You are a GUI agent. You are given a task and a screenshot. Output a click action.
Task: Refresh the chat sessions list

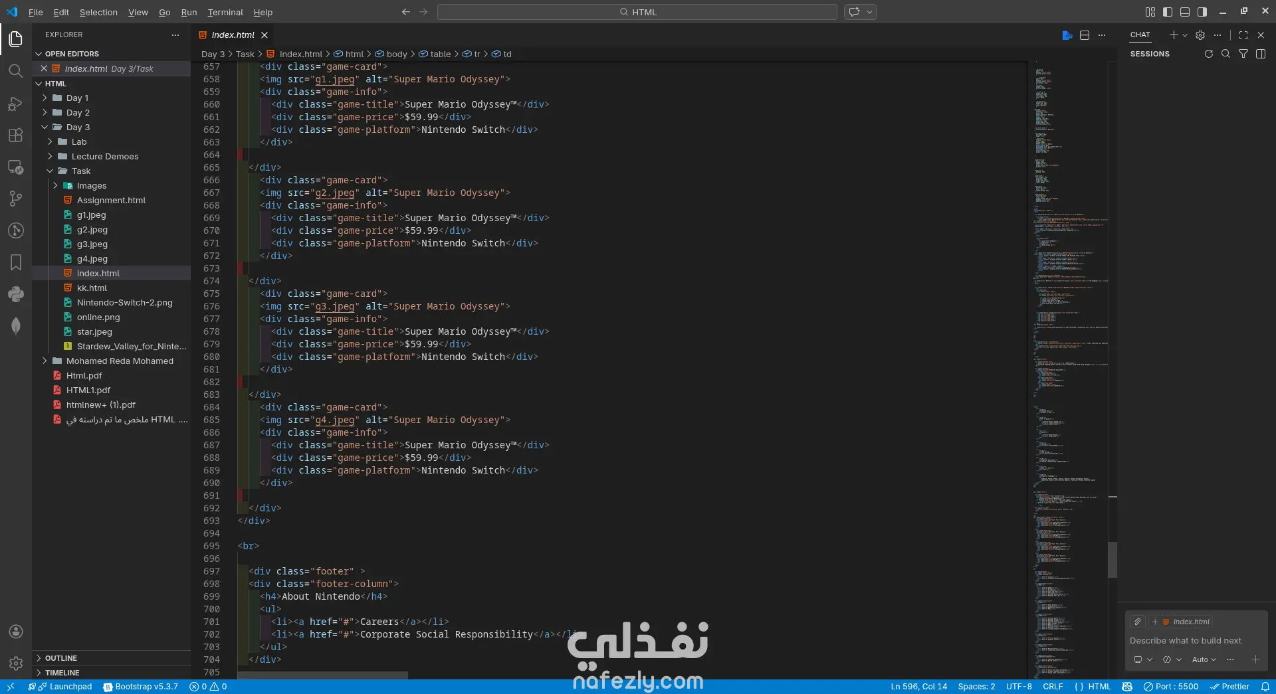click(1209, 54)
